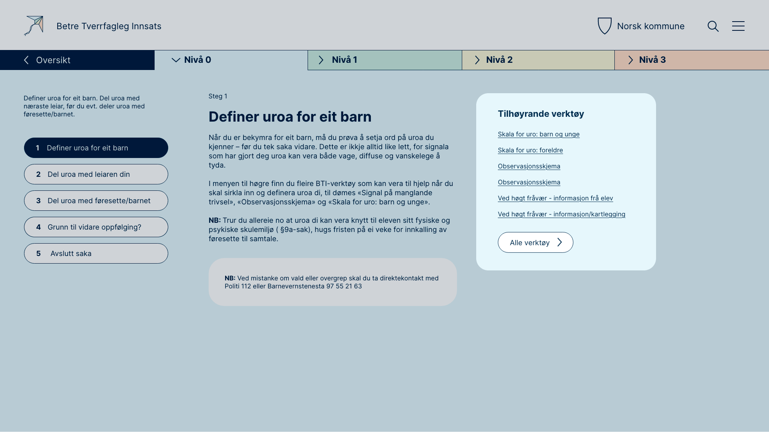Open search with magnifier icon
Viewport: 769px width, 432px height.
[713, 26]
